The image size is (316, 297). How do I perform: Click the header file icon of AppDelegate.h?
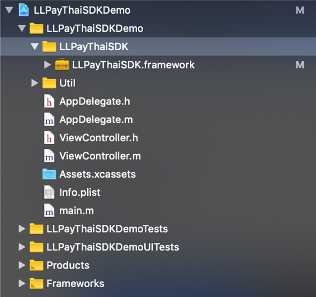pos(49,101)
